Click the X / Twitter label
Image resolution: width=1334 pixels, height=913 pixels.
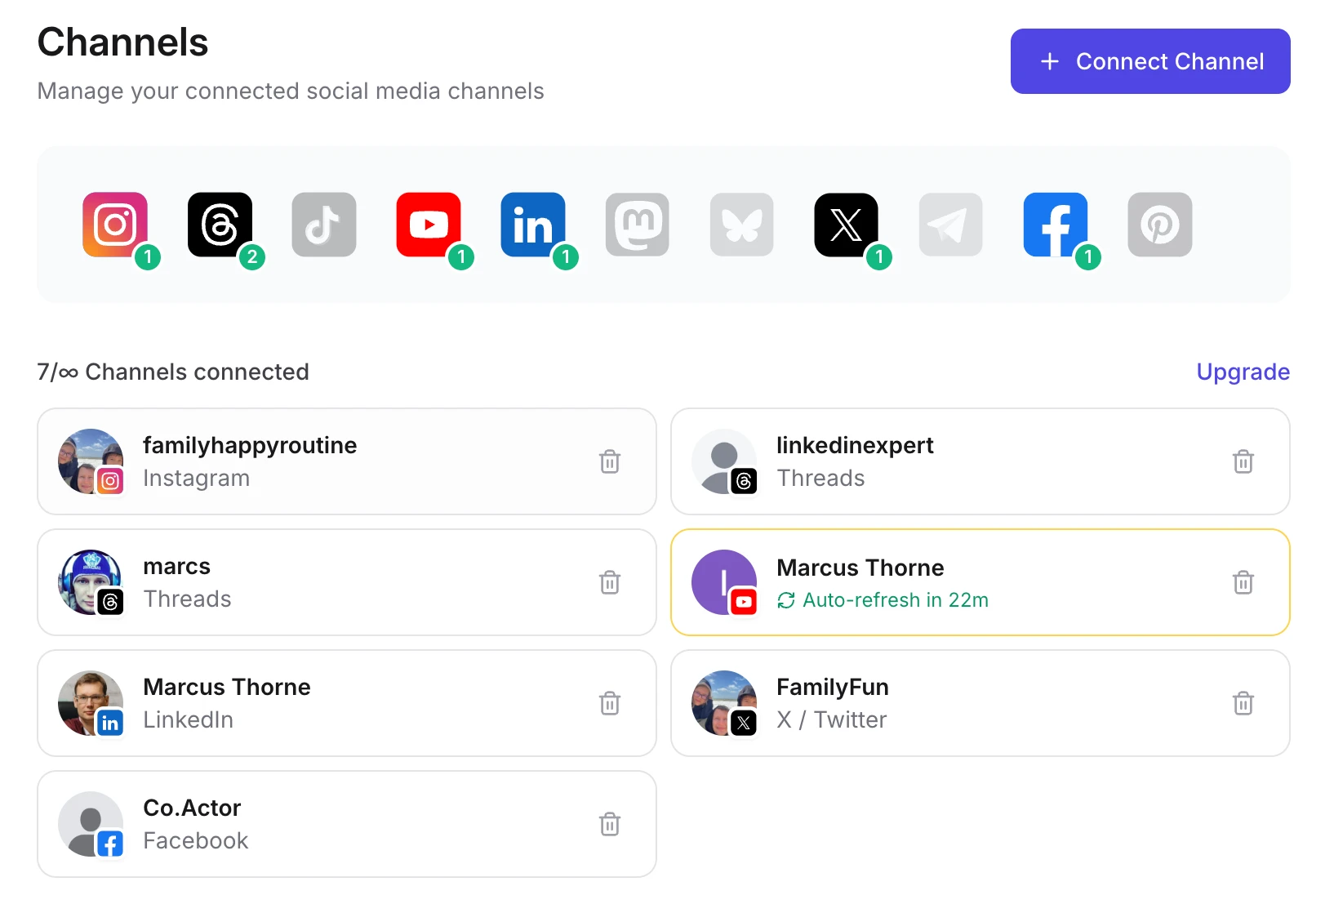(x=831, y=720)
